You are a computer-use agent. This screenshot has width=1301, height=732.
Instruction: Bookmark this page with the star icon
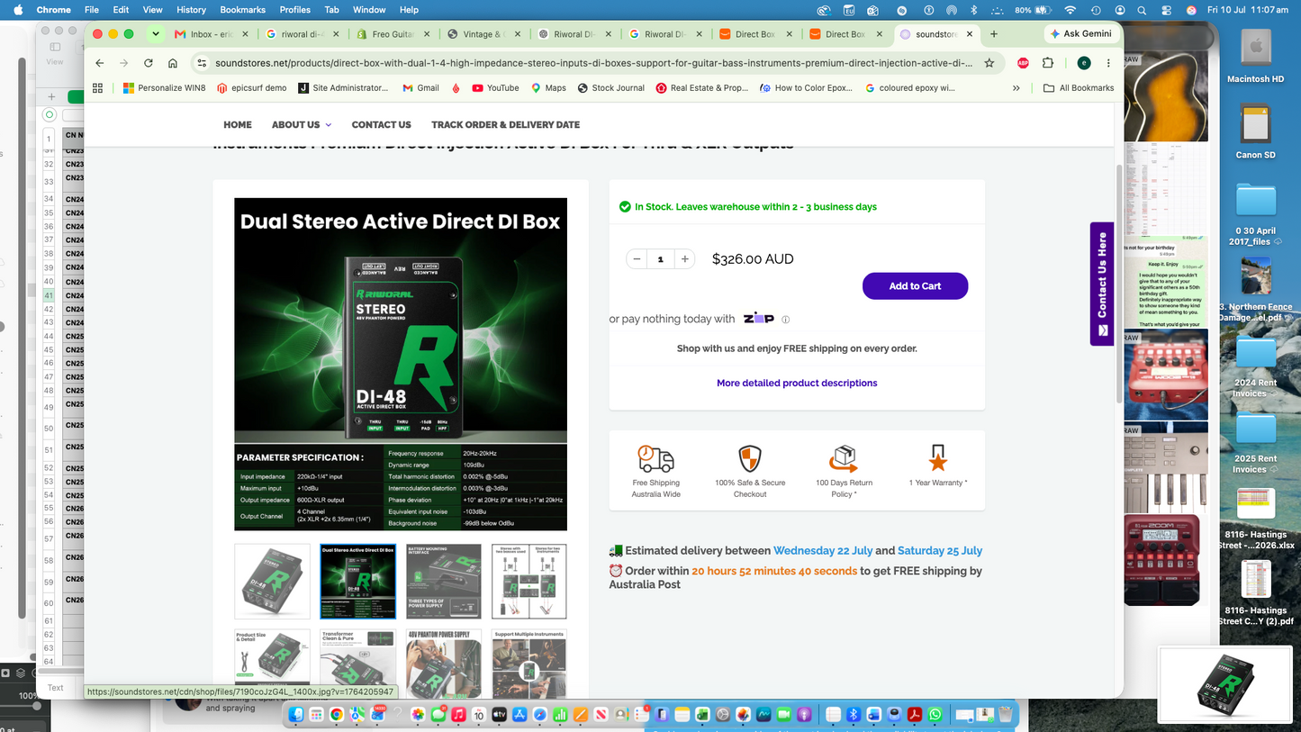click(989, 63)
